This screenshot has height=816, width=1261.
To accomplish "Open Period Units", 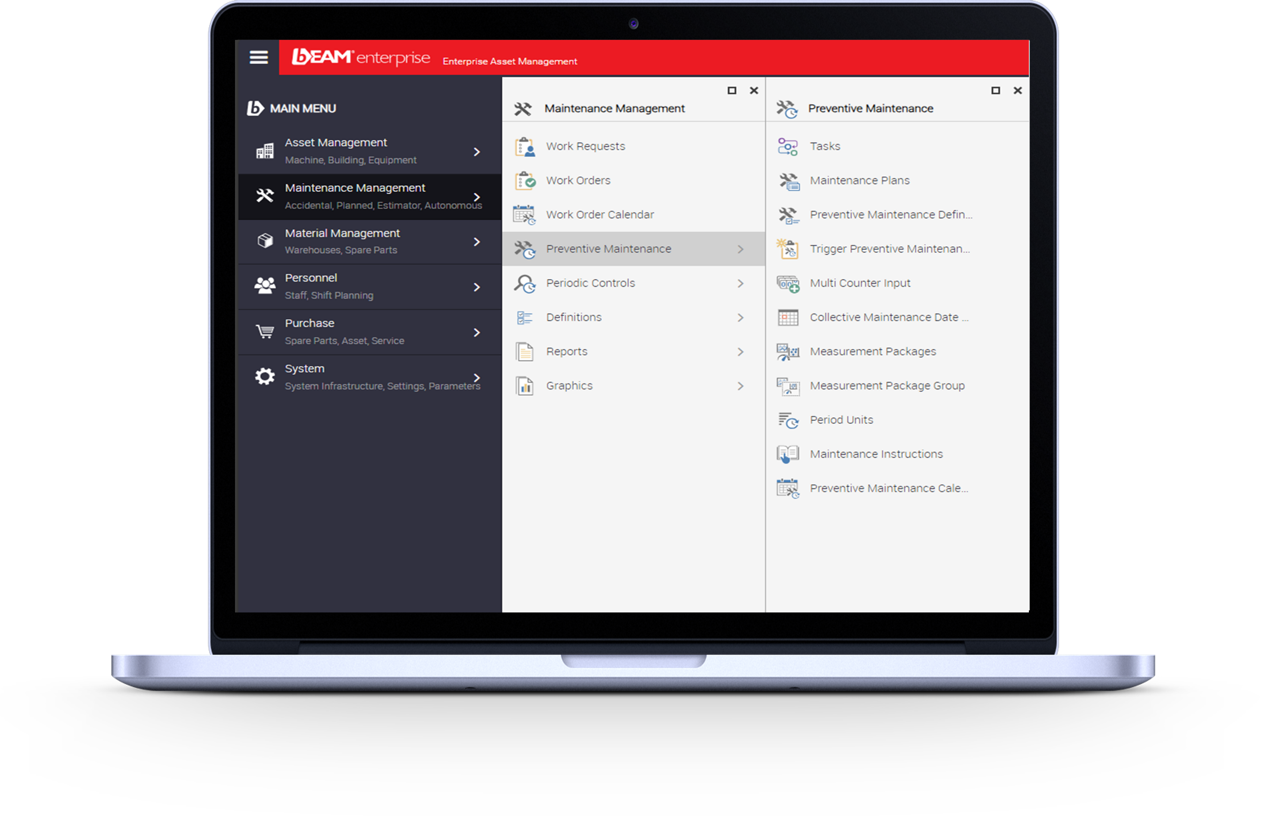I will click(x=897, y=420).
